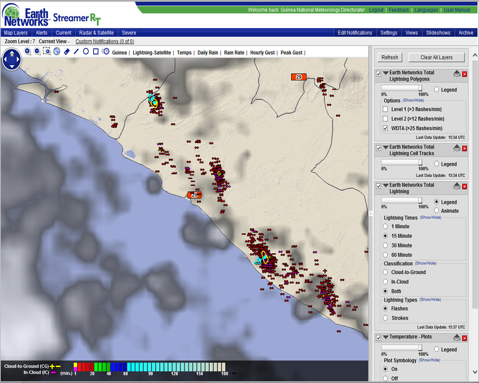
Task: Open Custom Notifications (0 of 0) link
Action: point(105,41)
